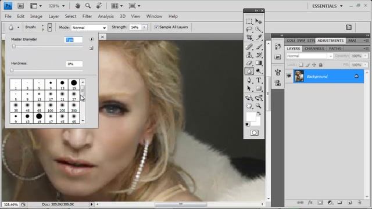Open the ESSENTIALS workspace switcher
The image size is (372, 209).
click(x=327, y=6)
